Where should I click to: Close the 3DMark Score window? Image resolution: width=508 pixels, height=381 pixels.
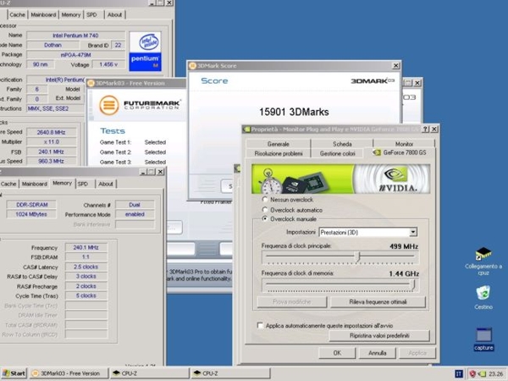click(x=396, y=66)
